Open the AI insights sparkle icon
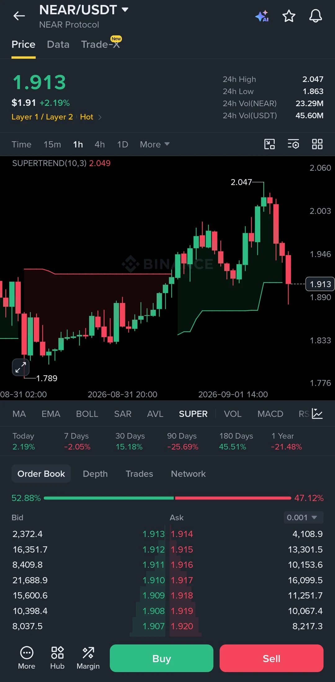 coord(262,16)
